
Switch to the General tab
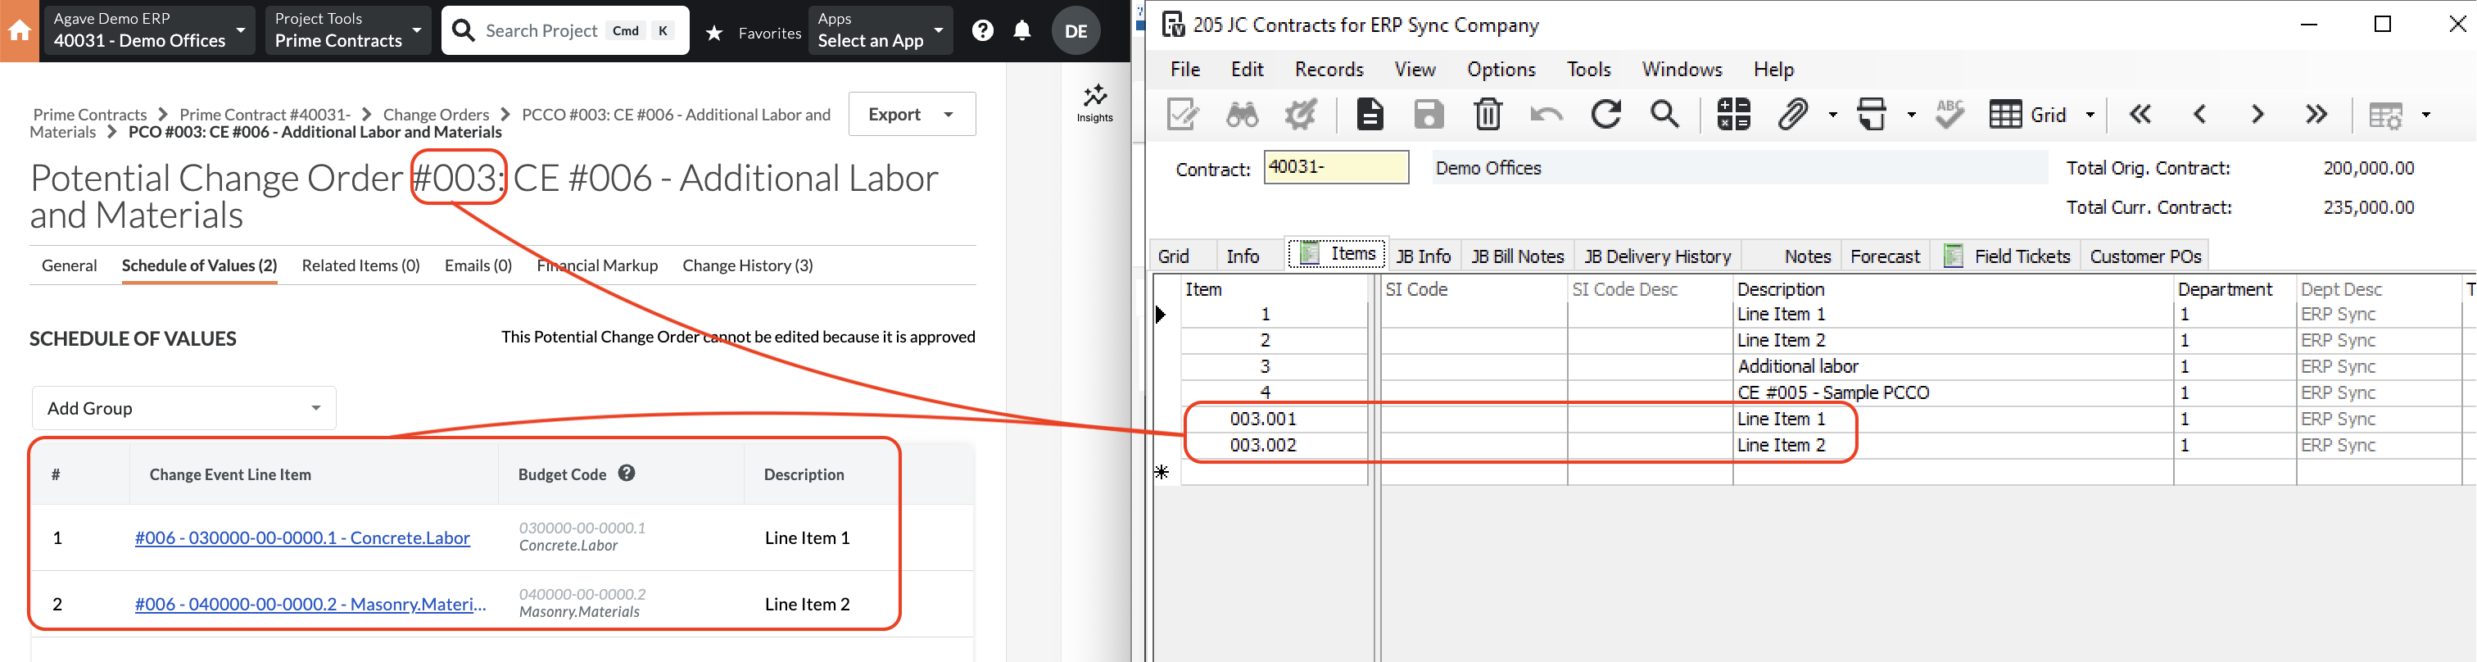pos(70,265)
